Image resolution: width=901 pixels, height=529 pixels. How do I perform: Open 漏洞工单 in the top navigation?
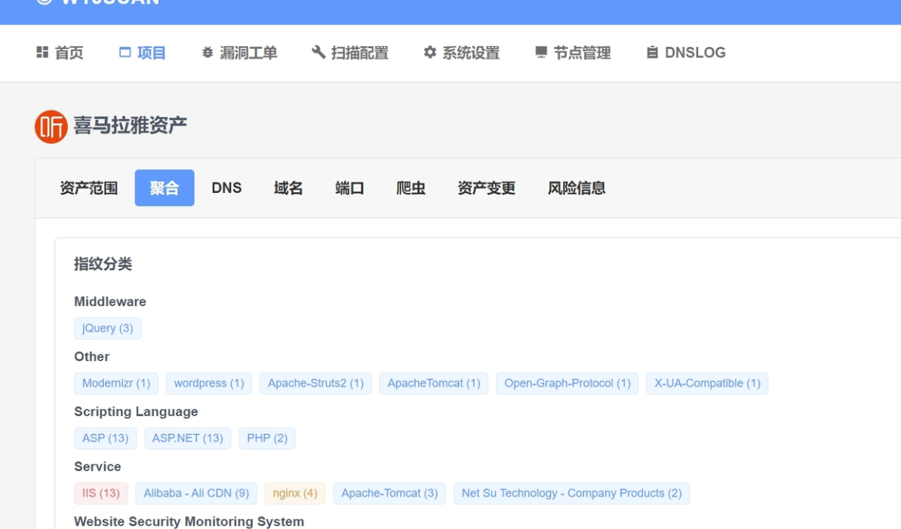click(x=240, y=53)
